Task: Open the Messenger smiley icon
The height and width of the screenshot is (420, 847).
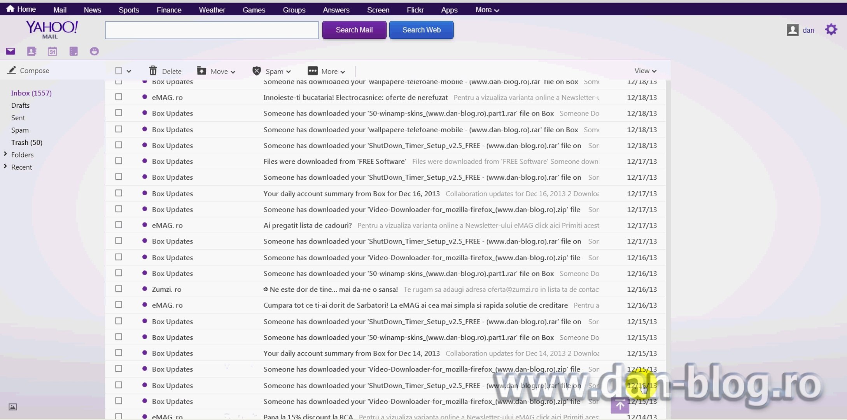Action: (x=94, y=51)
